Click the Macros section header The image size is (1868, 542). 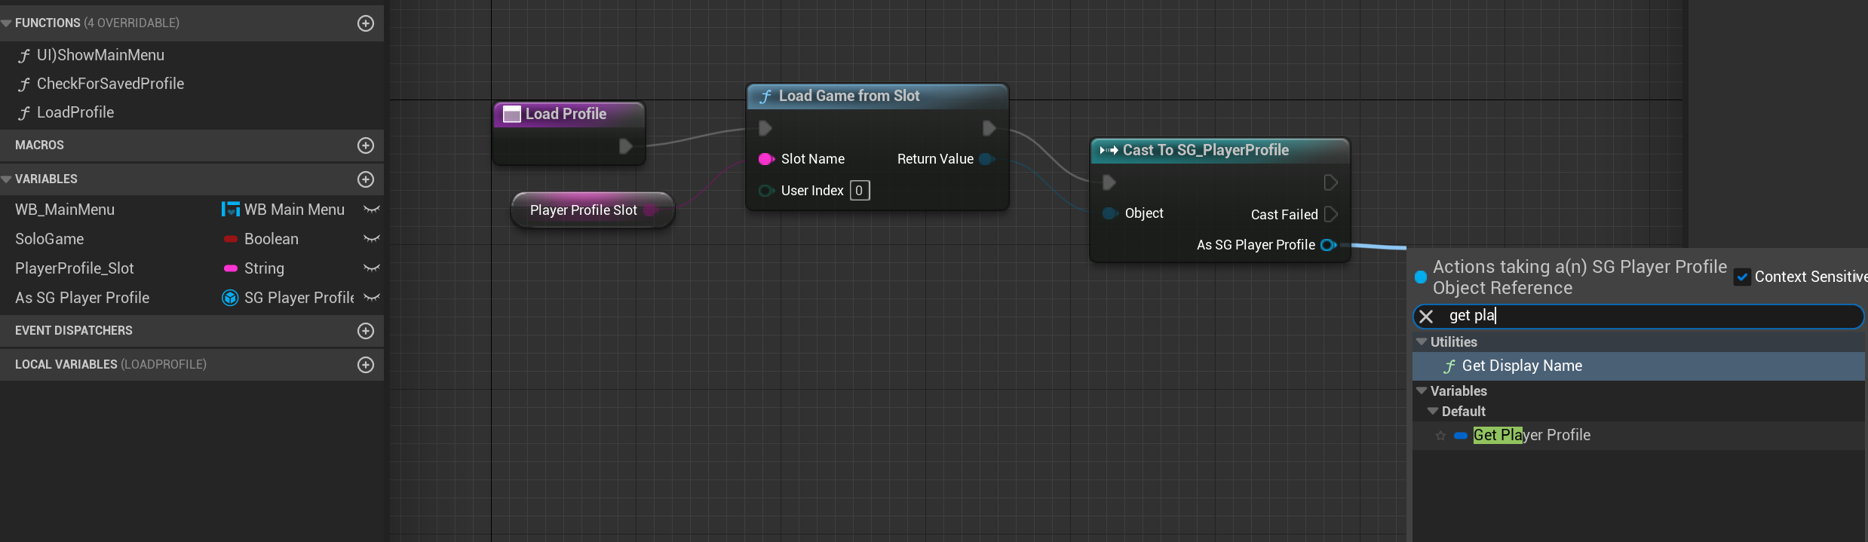tap(192, 145)
